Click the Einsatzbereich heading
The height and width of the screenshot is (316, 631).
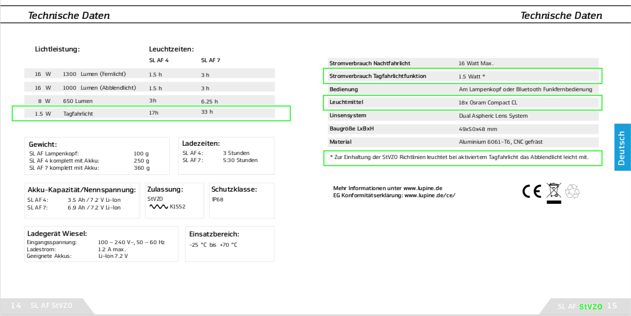[214, 234]
